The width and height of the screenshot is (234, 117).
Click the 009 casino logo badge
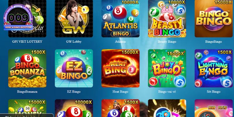pos(18,17)
